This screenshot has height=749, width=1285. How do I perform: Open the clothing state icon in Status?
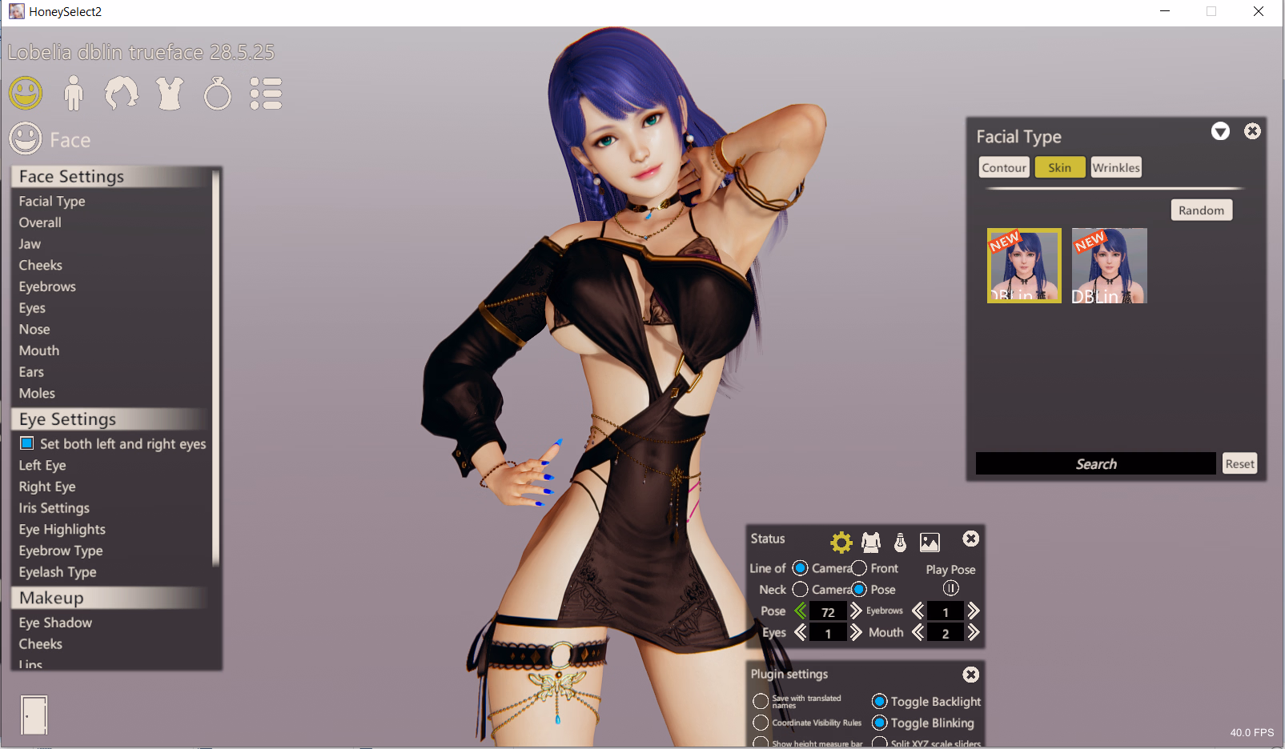coord(871,543)
